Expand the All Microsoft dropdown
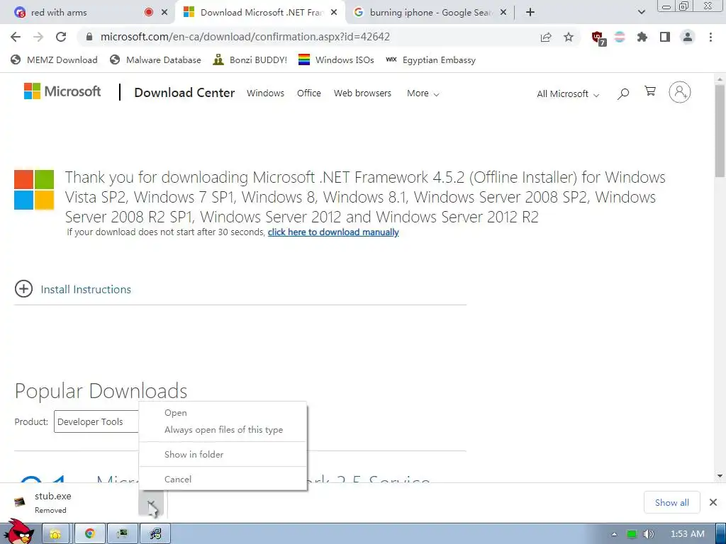This screenshot has height=544, width=726. (x=568, y=94)
